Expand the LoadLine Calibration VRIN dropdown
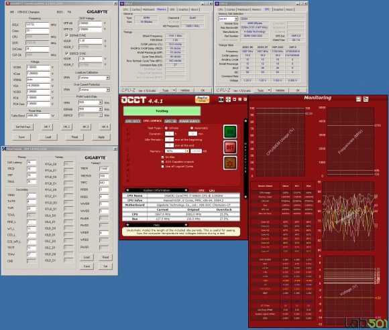389x330 pixels. pos(108,78)
